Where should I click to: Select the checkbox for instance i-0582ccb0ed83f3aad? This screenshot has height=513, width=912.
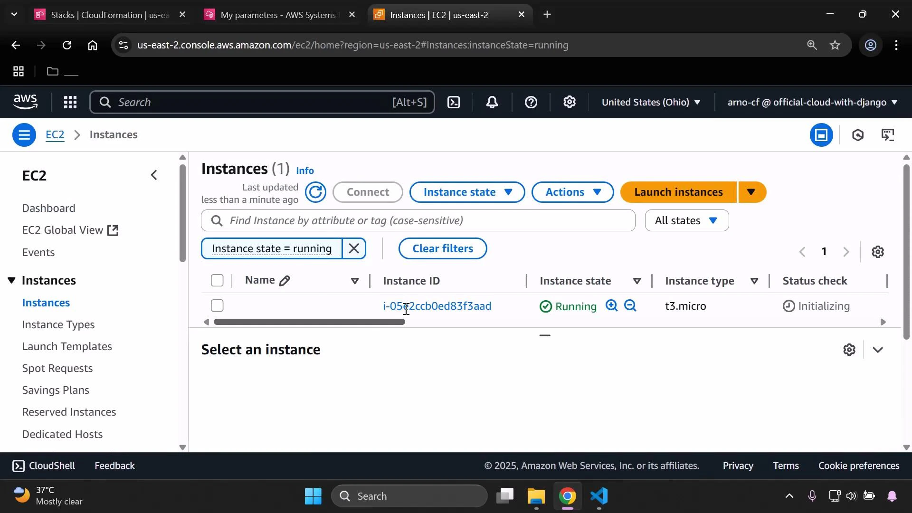217,305
